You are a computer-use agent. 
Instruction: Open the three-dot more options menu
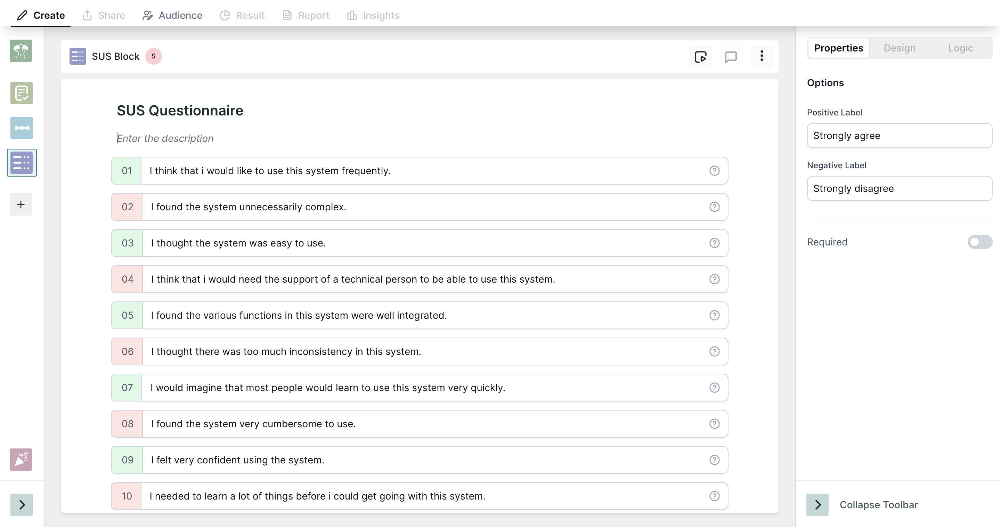pyautogui.click(x=762, y=56)
